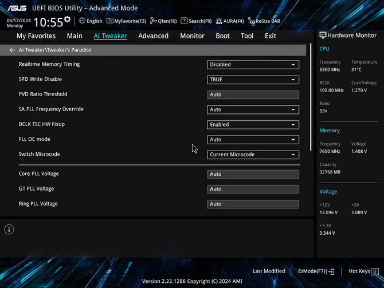Click +5V reading 5.080 V
The image size is (384, 288).
(359, 212)
